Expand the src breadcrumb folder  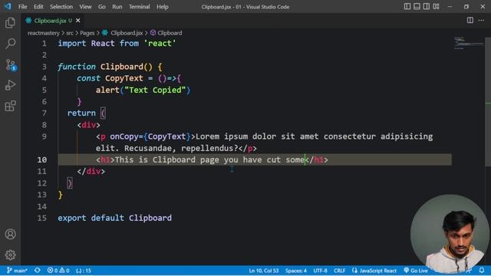coord(70,33)
